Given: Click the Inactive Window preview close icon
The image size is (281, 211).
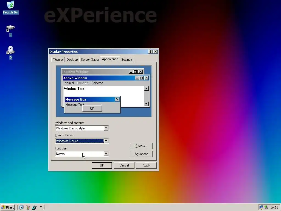Looking at the screenshot, I should tap(140, 72).
